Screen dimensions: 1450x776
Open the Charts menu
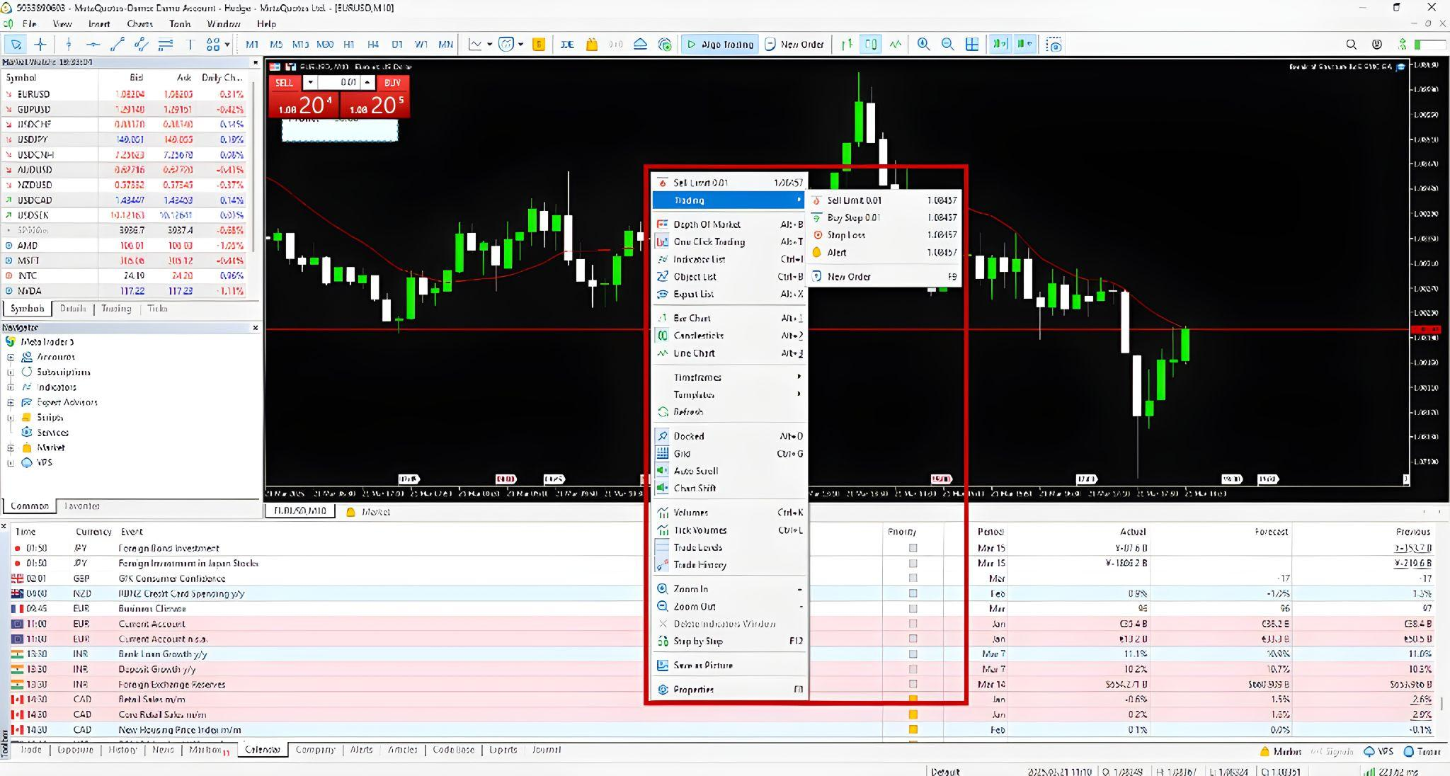tap(139, 23)
